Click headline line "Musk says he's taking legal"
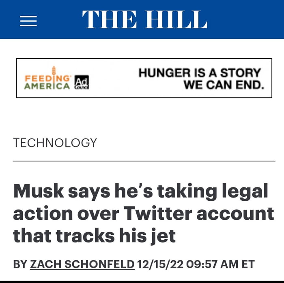The image size is (284, 283). tap(141, 191)
